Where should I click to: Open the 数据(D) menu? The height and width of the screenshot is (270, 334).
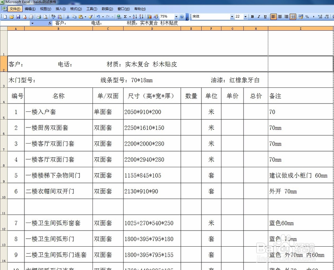coord(107,9)
